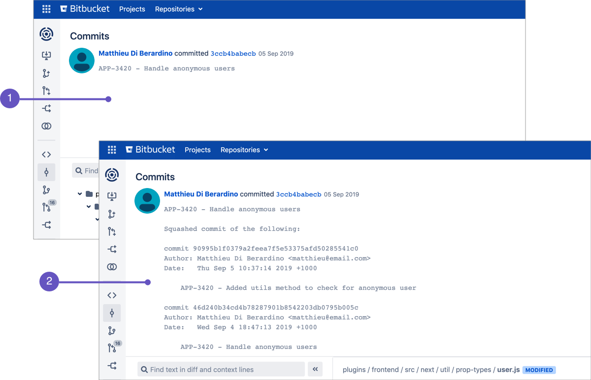Click the Bitbucket logo in the navbar

(151, 150)
